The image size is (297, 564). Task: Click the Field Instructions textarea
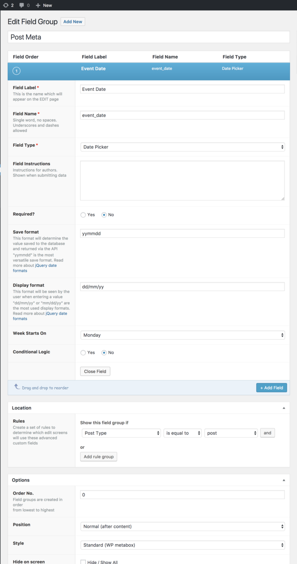coord(182,181)
